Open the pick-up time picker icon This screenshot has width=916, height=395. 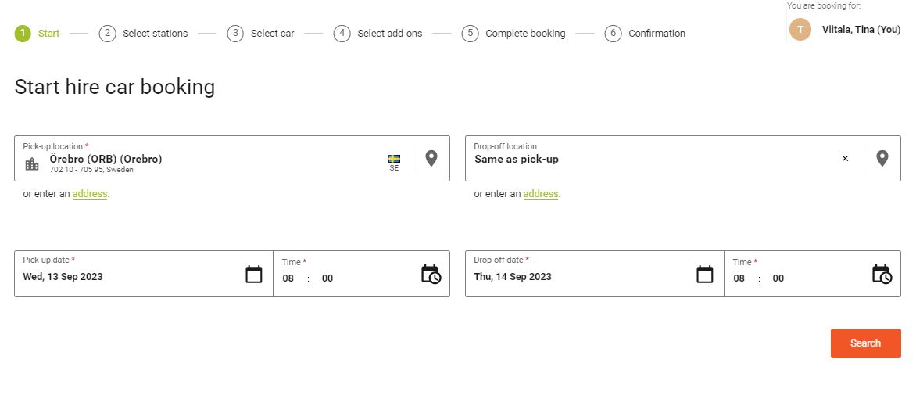[431, 274]
